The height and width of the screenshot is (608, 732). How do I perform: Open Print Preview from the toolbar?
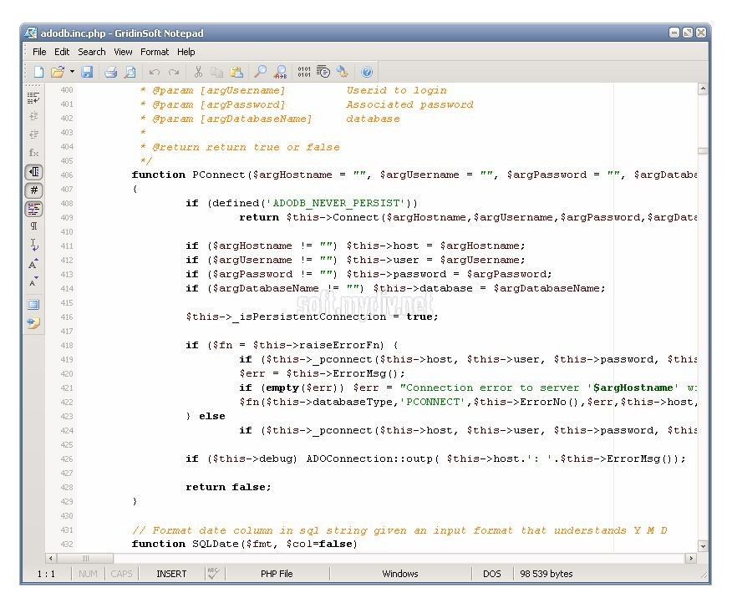click(130, 72)
